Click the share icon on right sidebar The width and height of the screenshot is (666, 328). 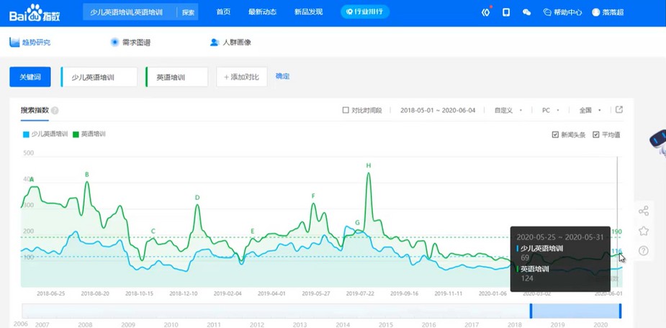644,211
